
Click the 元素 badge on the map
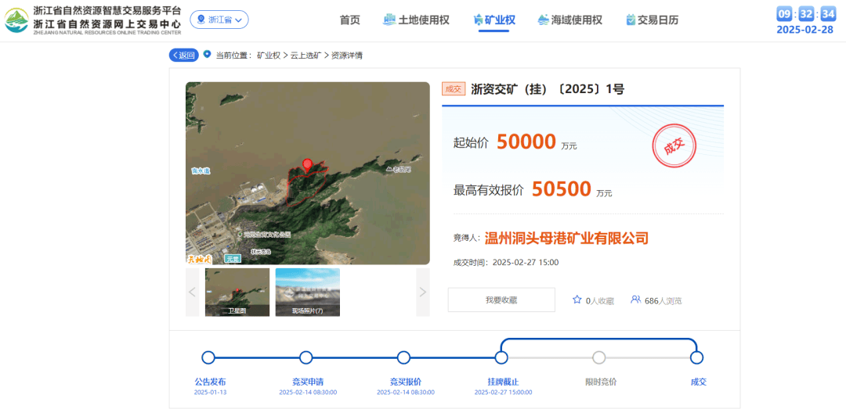(x=233, y=259)
